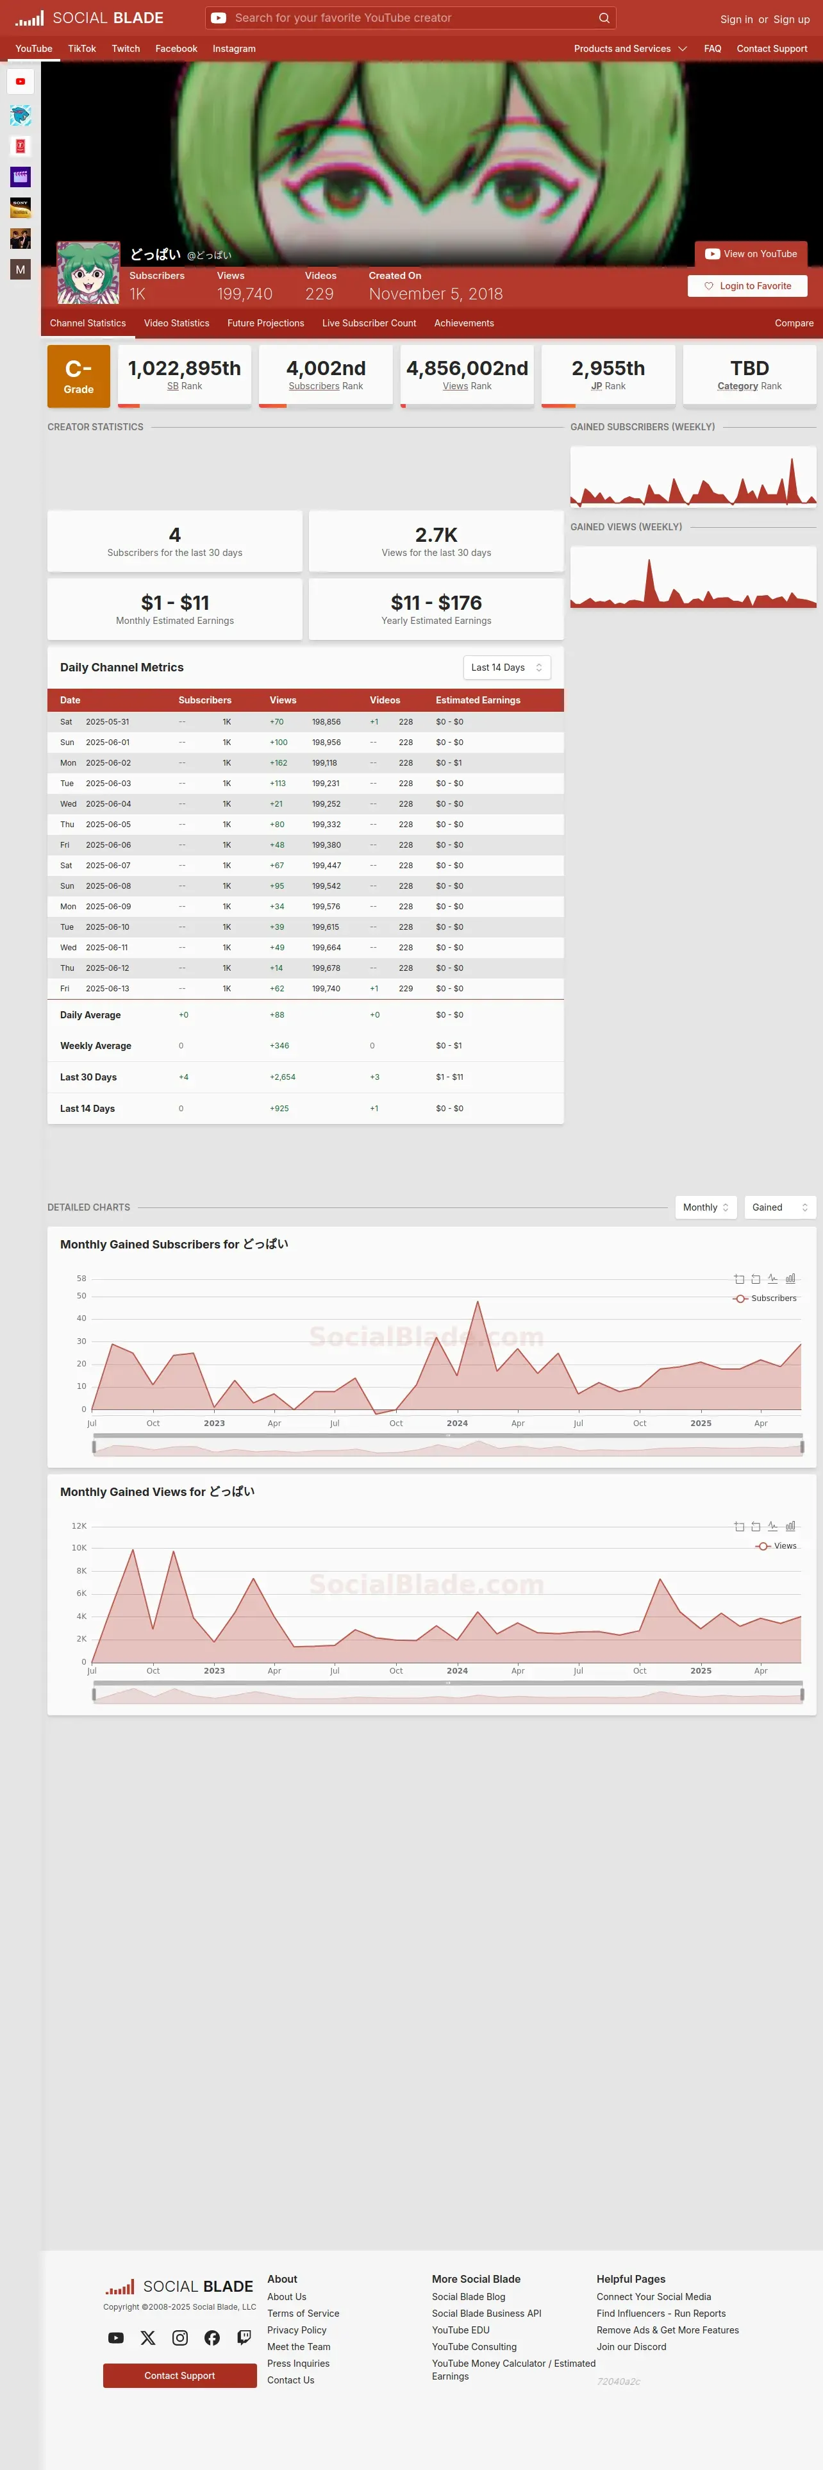
Task: Open the Live Subscriber Count tab
Action: pos(369,323)
